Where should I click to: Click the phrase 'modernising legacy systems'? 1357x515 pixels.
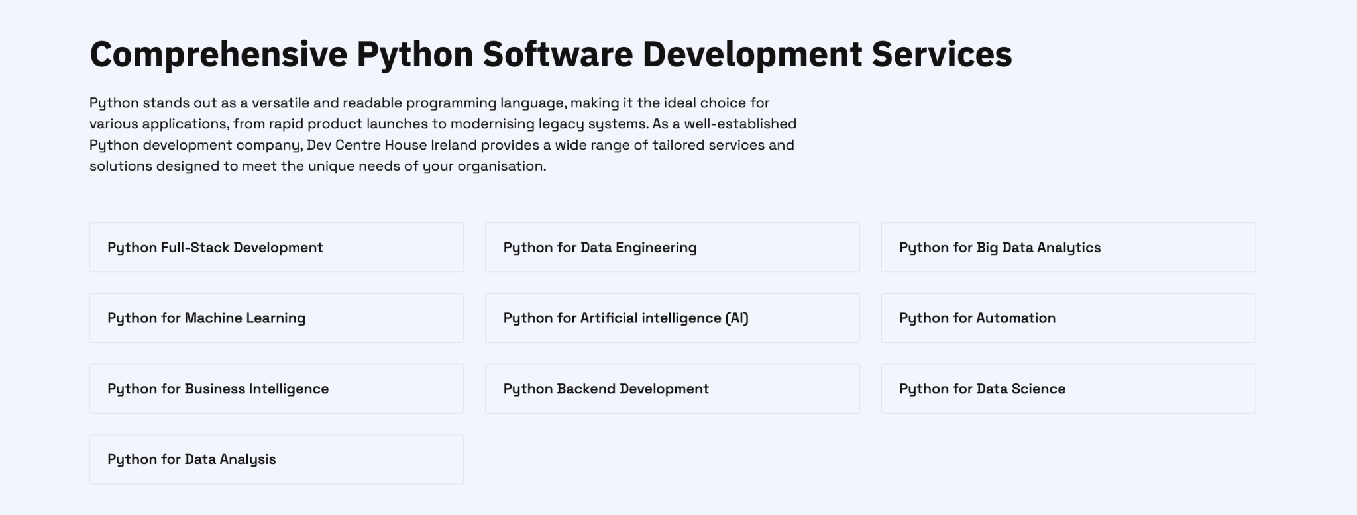[549, 124]
